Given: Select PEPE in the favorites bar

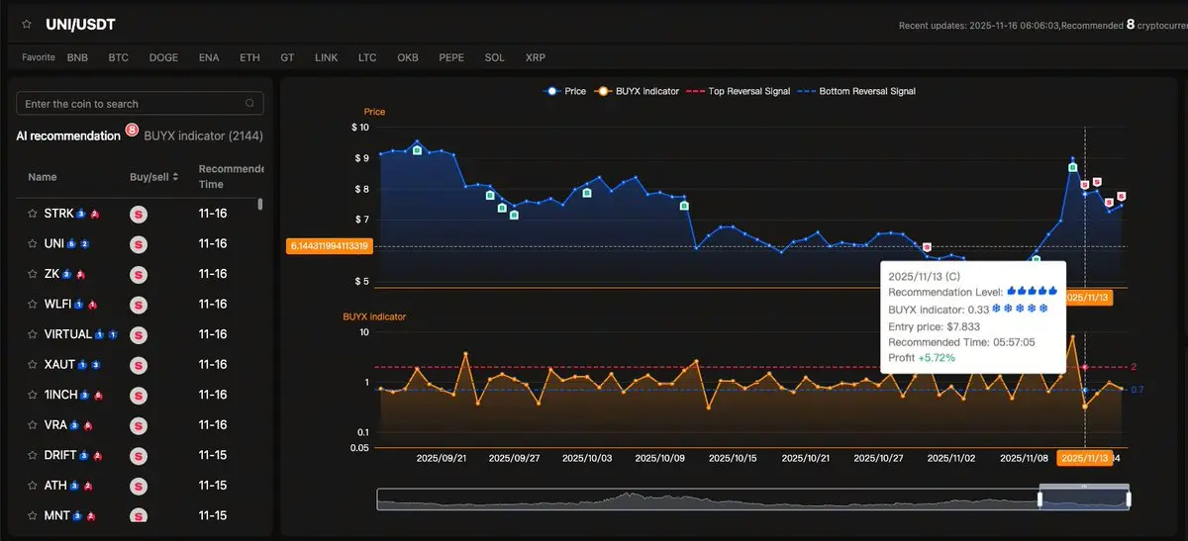Looking at the screenshot, I should (x=451, y=57).
